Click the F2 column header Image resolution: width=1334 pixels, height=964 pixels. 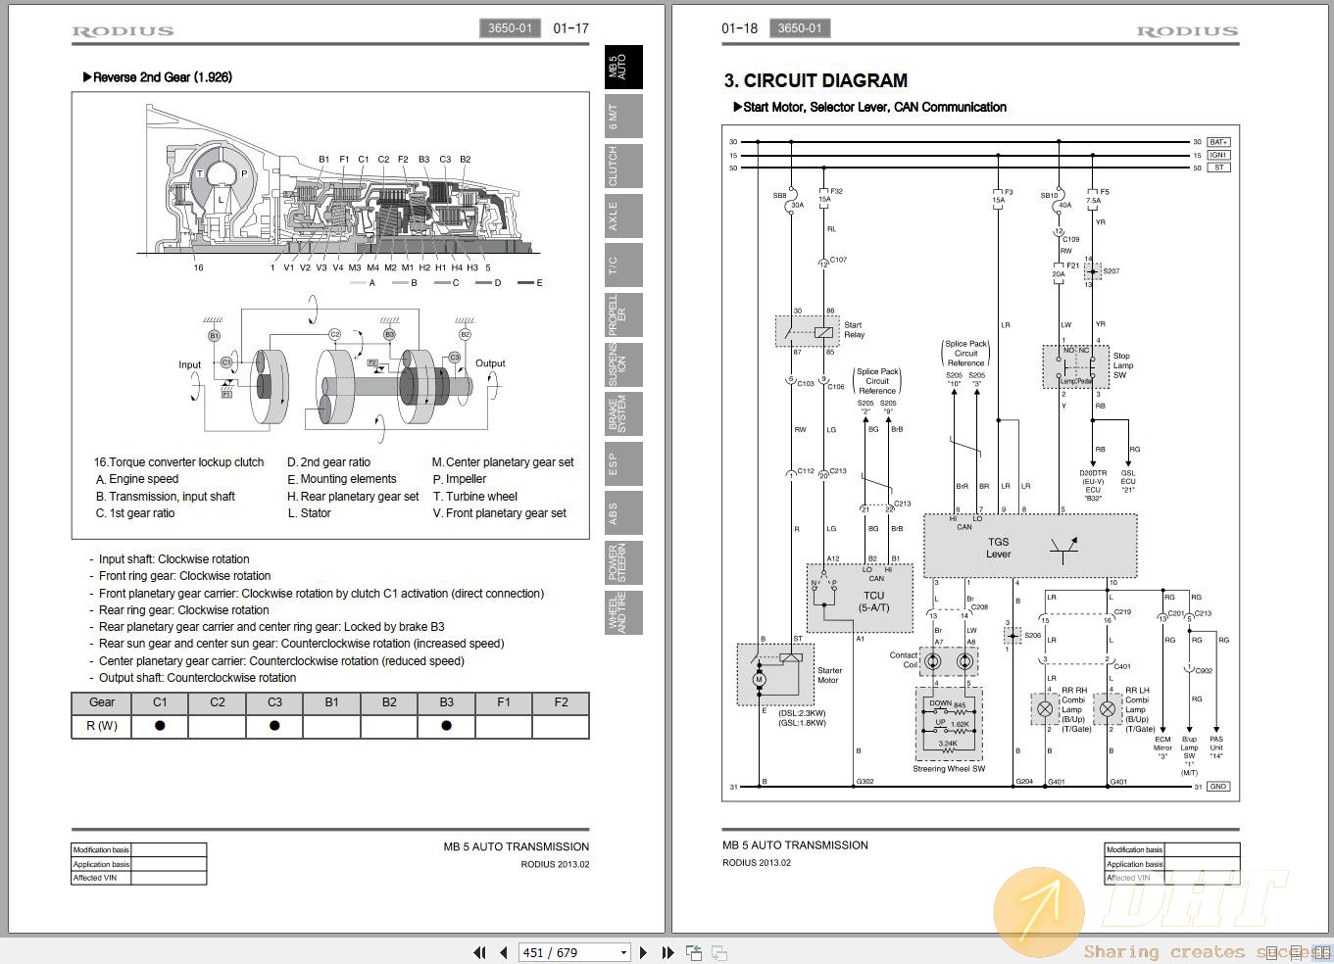pos(561,702)
